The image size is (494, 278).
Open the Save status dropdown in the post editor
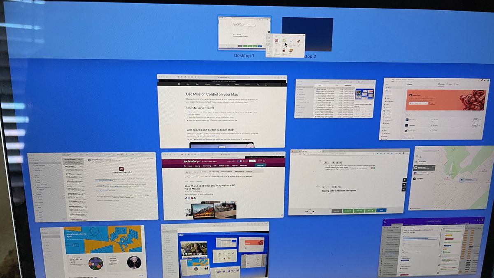point(370,211)
